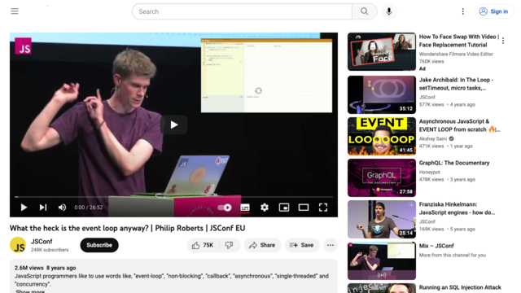The width and height of the screenshot is (521, 293).
Task: Start voice search with microphone icon
Action: (x=389, y=11)
